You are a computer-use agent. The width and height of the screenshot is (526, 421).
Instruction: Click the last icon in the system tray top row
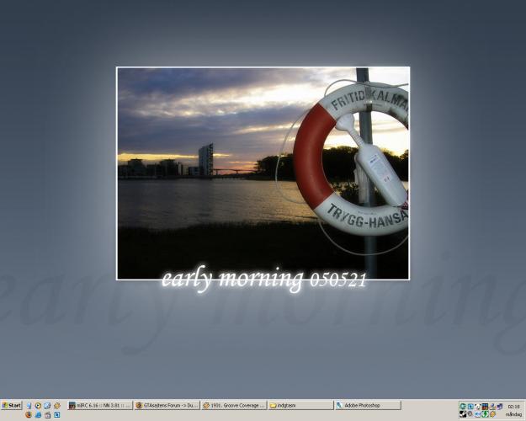coord(500,406)
